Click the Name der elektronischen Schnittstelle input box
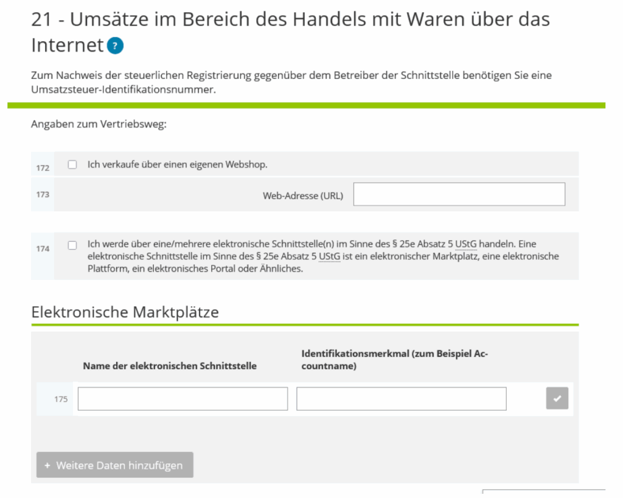623x498 pixels. tap(183, 399)
